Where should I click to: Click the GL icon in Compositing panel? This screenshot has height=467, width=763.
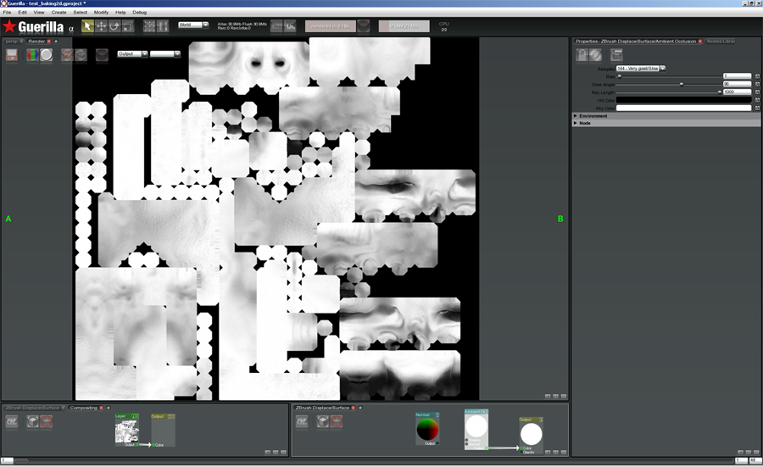[12, 422]
